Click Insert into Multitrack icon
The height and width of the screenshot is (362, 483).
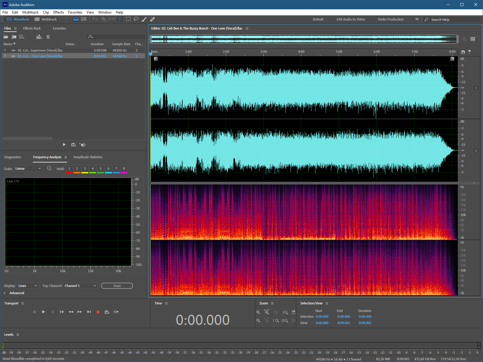tap(39, 37)
